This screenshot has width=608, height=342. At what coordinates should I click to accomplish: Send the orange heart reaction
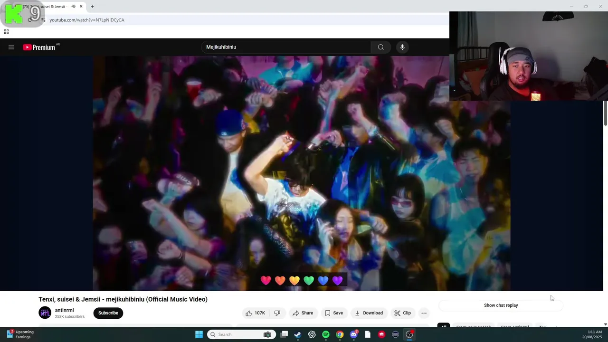(280, 280)
